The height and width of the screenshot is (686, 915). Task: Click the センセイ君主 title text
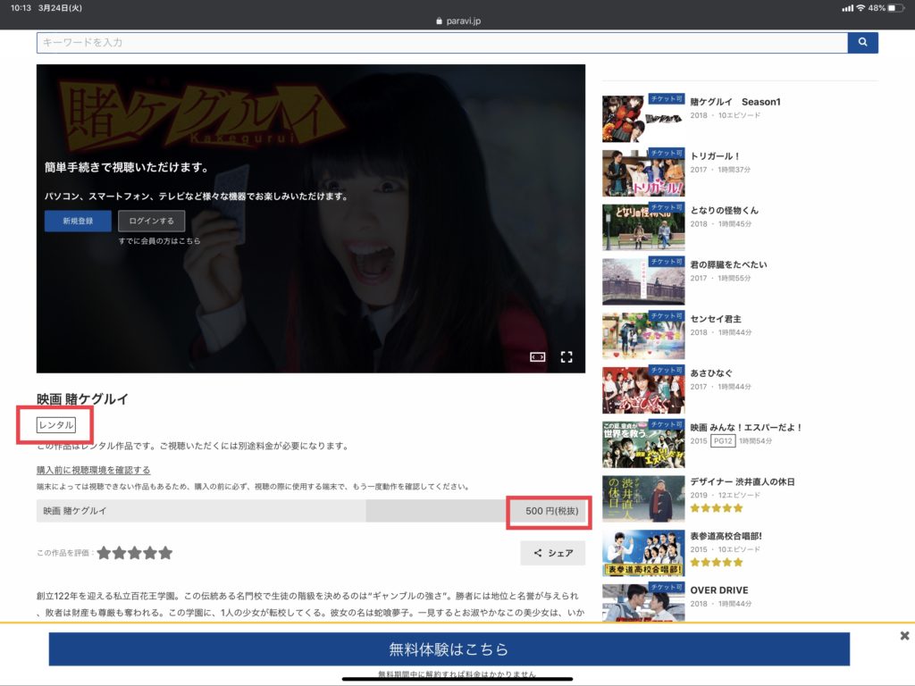716,319
